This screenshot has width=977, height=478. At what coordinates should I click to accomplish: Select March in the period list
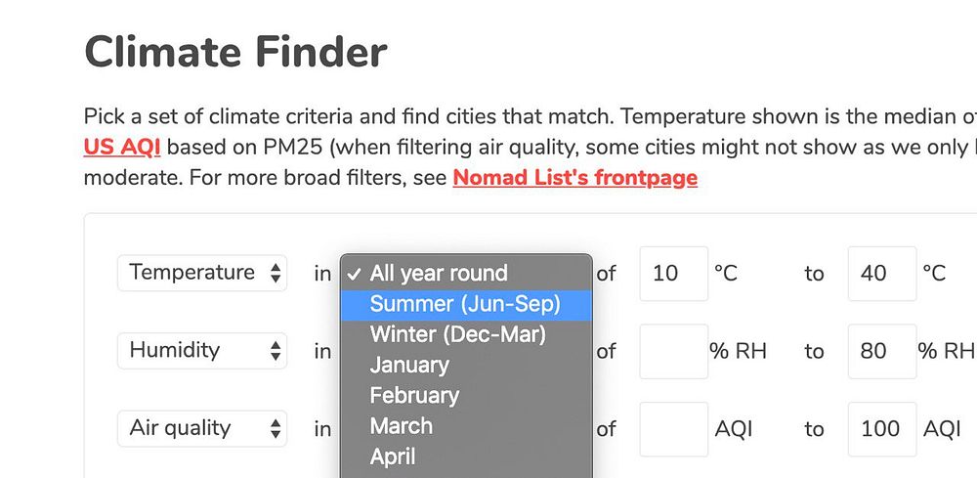401,426
